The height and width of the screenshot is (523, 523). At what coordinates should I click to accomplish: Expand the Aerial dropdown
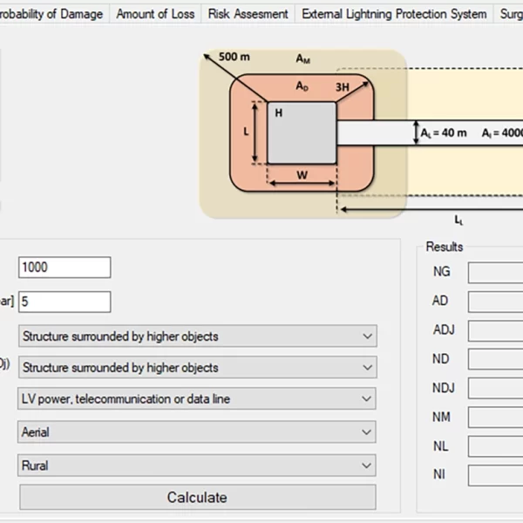pos(197,432)
